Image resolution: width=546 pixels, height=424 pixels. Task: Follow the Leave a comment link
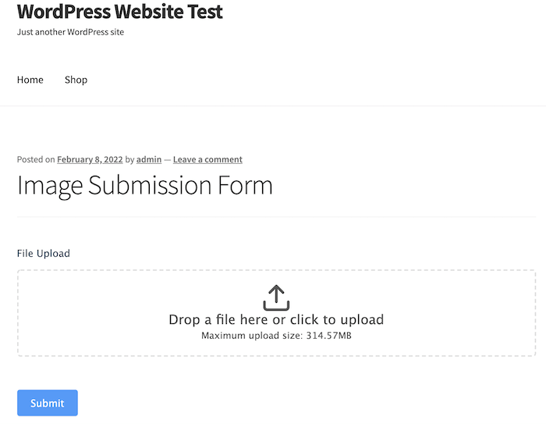pyautogui.click(x=207, y=160)
